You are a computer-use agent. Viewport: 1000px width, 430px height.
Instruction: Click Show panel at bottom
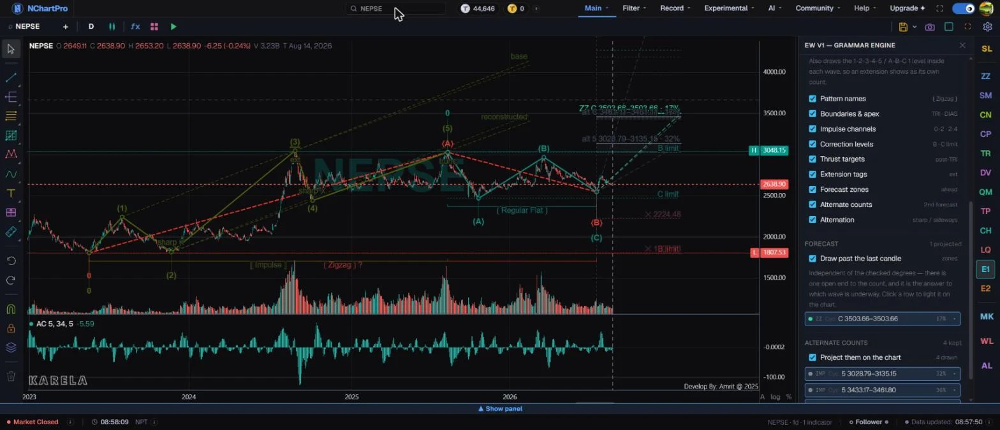500,409
